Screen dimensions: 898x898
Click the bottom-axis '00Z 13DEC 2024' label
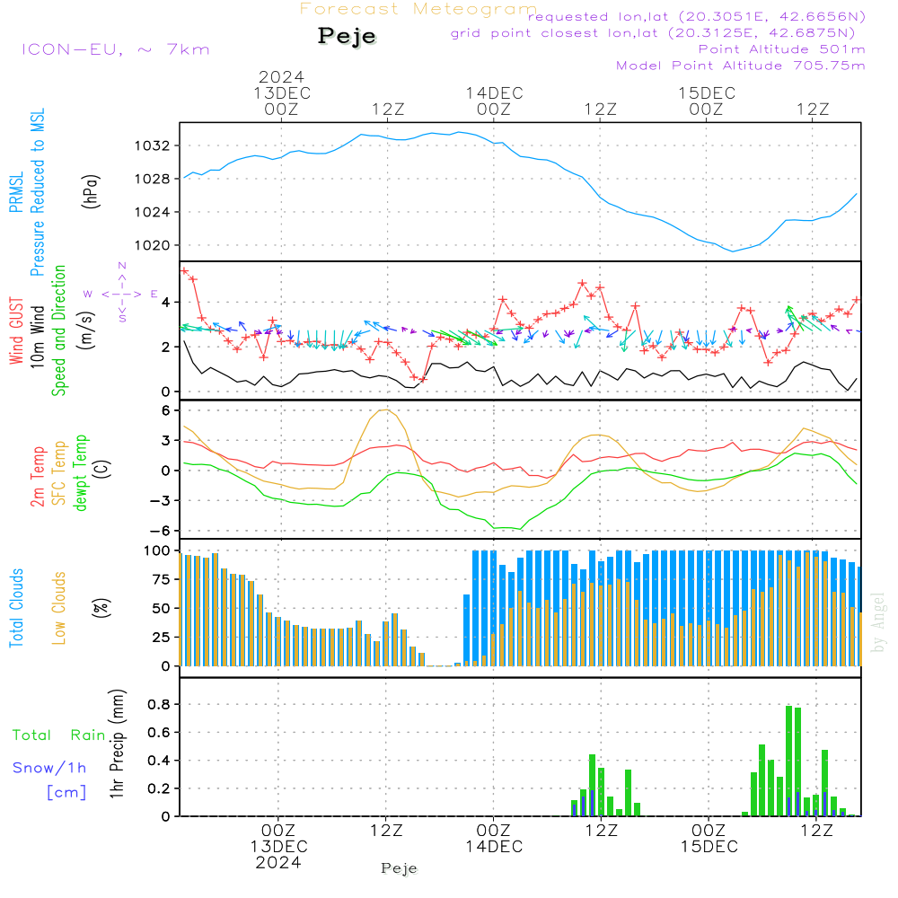[279, 847]
